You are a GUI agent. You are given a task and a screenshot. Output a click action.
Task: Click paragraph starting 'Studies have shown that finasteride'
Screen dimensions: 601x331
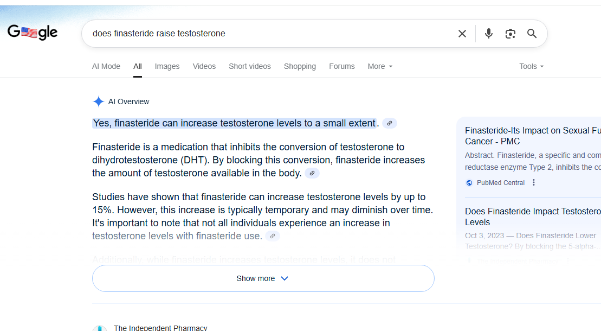[x=263, y=217]
